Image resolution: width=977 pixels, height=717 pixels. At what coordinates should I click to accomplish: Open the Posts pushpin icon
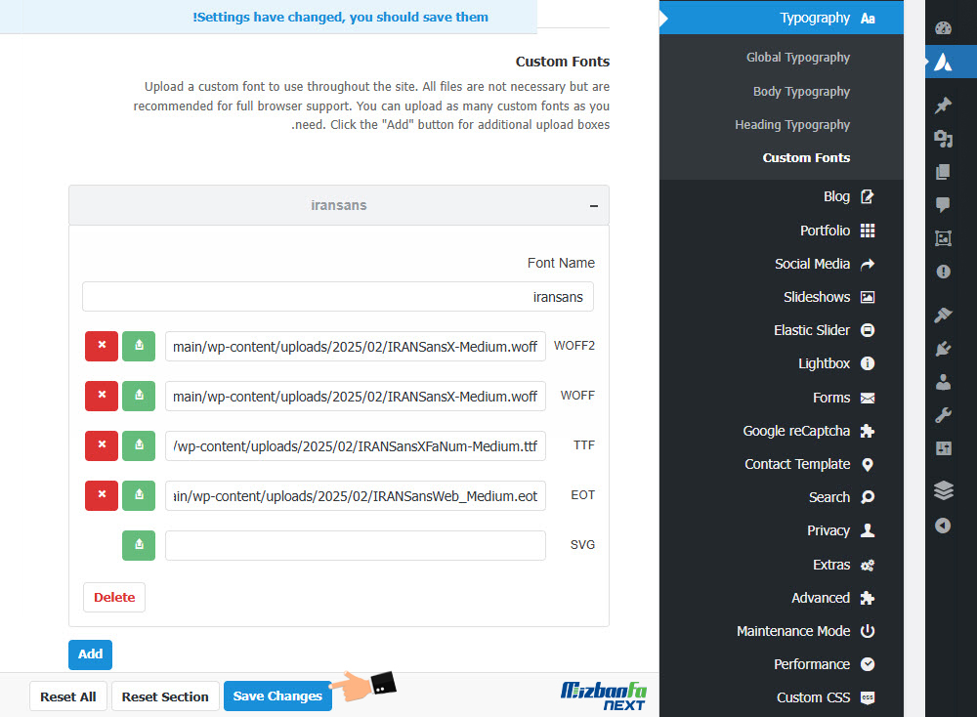(943, 105)
